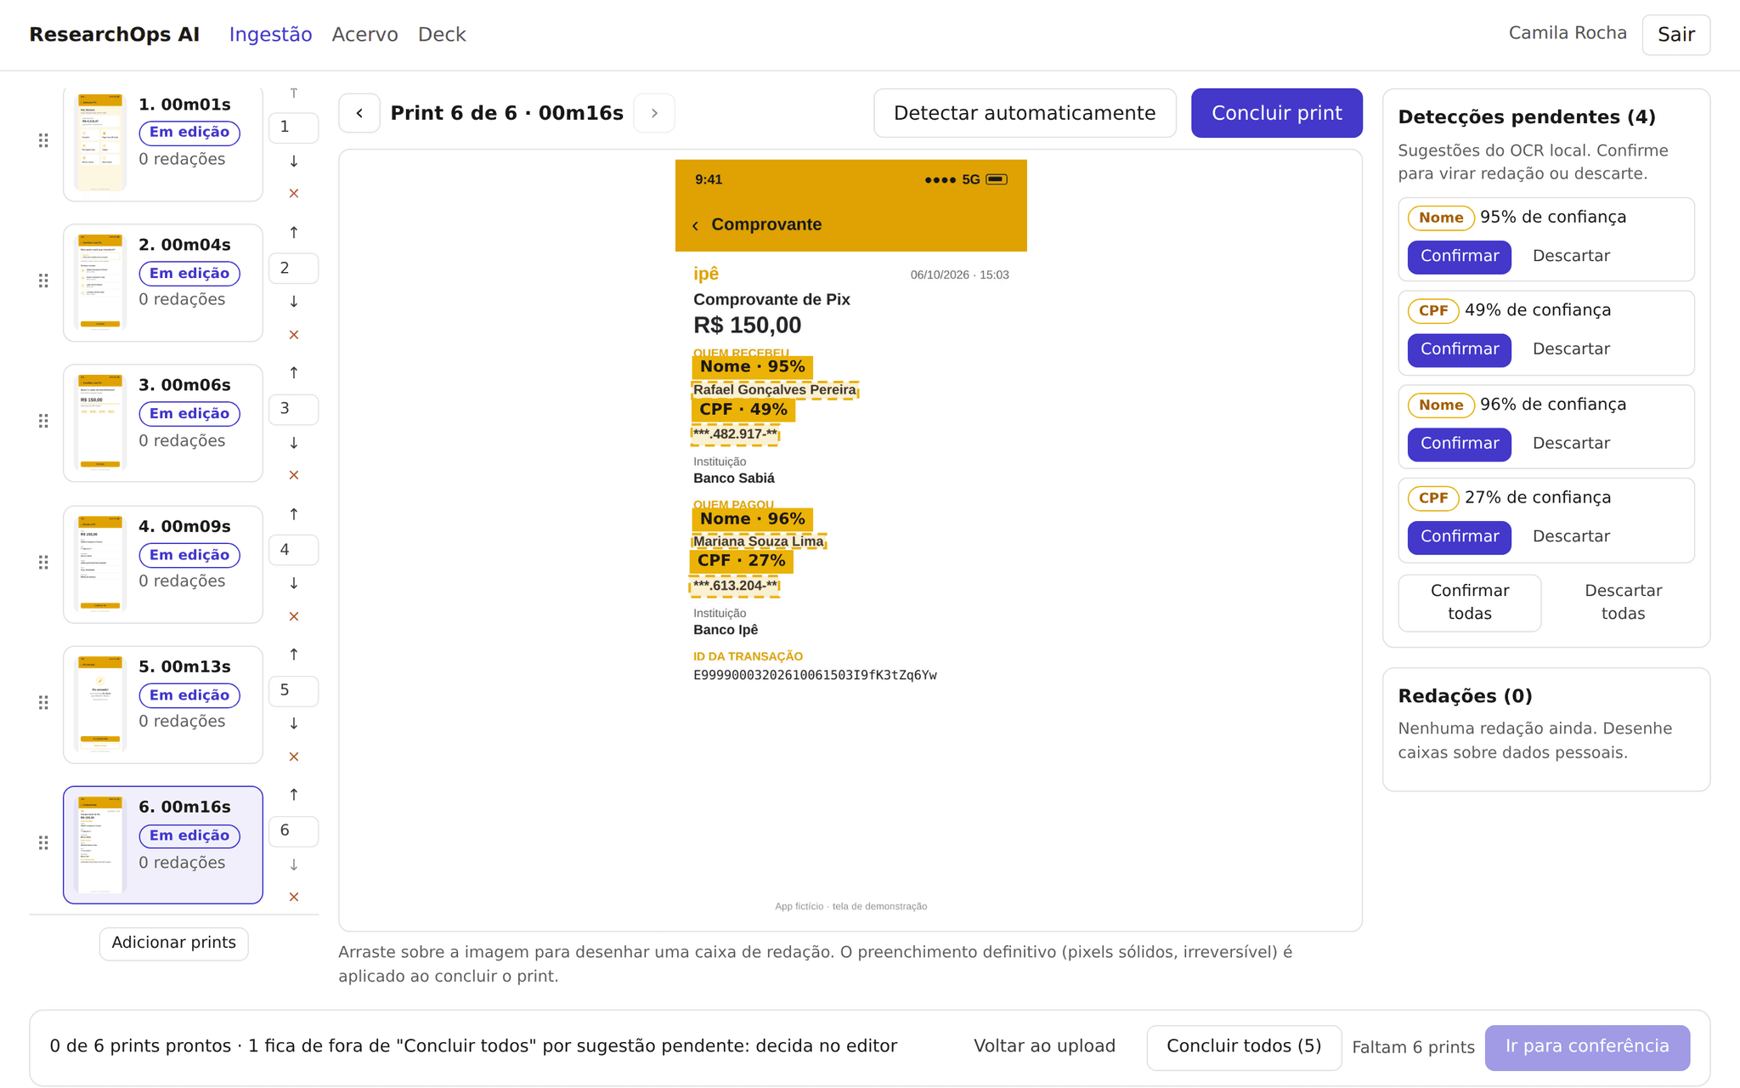The height and width of the screenshot is (1088, 1740).
Task: Click Rafael Gonçalves Pereira detection box
Action: [x=775, y=390]
